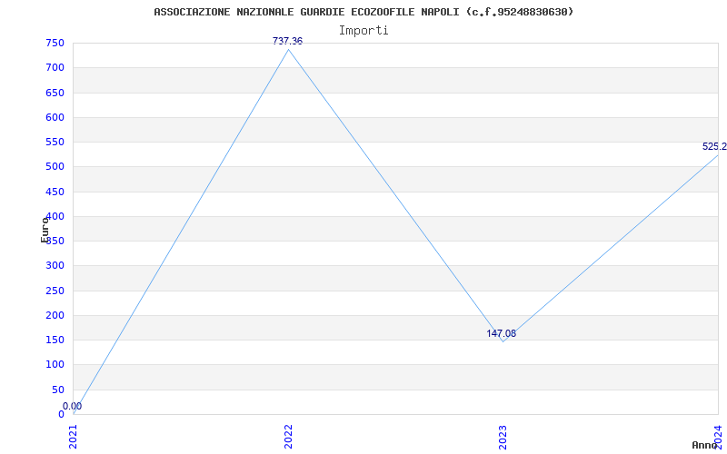Click the Anno x-axis title

[705, 445]
